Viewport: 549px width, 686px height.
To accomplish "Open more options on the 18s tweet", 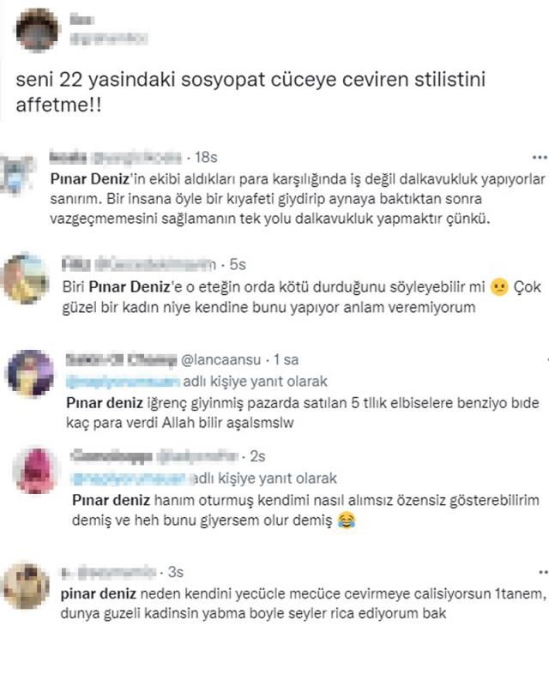I will [x=540, y=157].
